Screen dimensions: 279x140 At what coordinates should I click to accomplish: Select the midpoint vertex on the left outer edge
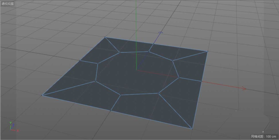pyautogui.click(x=80, y=61)
